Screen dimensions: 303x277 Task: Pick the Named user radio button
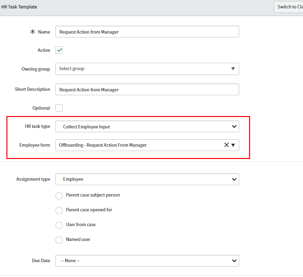(59, 240)
